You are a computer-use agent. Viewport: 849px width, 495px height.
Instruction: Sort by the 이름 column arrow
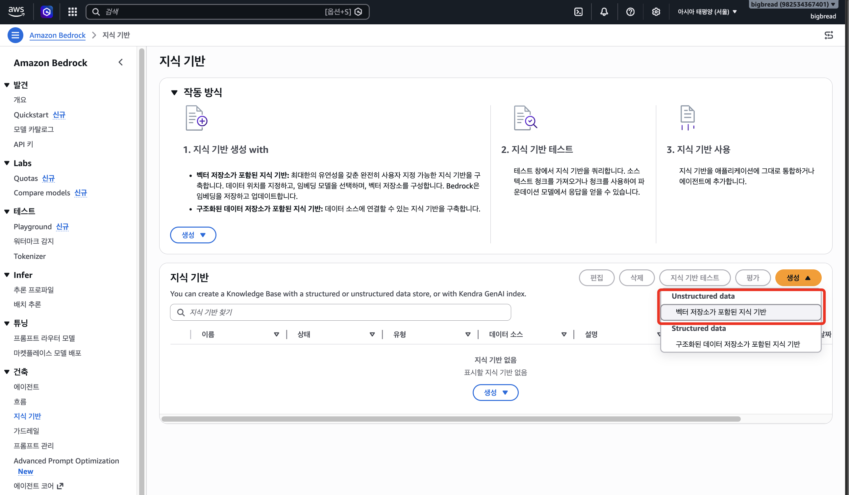[276, 334]
